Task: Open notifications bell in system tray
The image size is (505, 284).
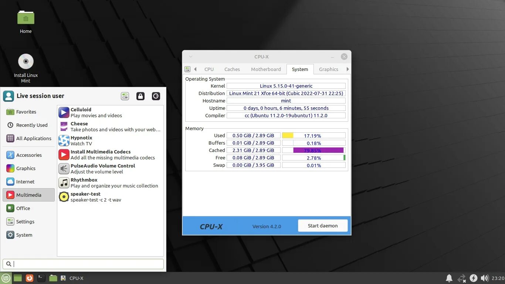Action: pos(449,278)
